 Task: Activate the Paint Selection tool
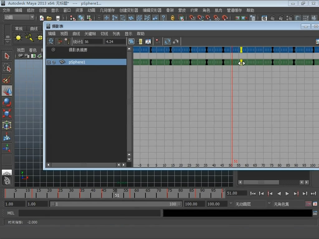pos(7,79)
